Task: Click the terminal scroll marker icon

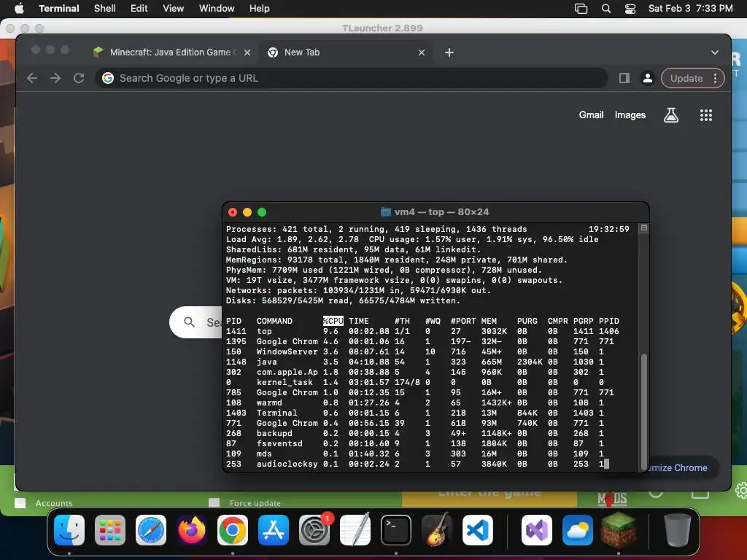Action: [x=644, y=228]
